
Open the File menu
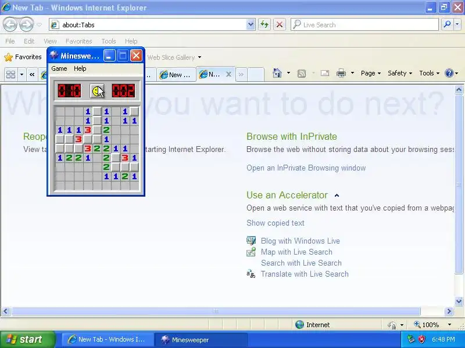coord(10,41)
